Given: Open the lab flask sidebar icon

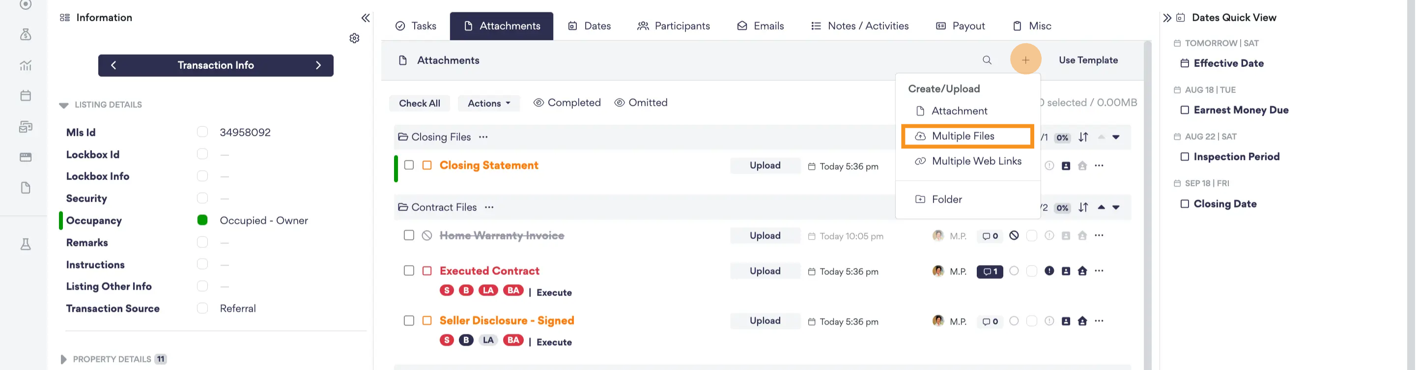Looking at the screenshot, I should tap(26, 245).
